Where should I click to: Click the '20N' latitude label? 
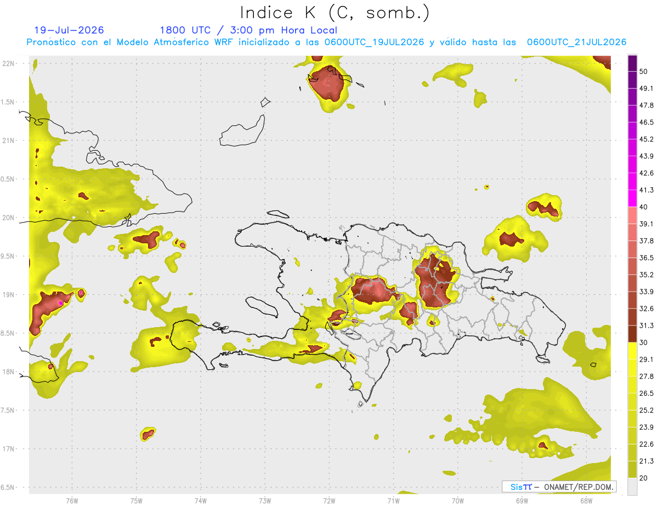(x=9, y=218)
